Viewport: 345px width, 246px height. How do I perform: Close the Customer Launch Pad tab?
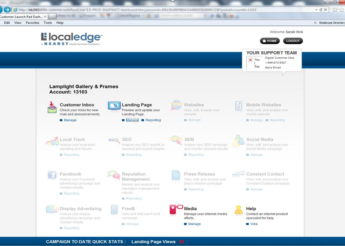45,17
